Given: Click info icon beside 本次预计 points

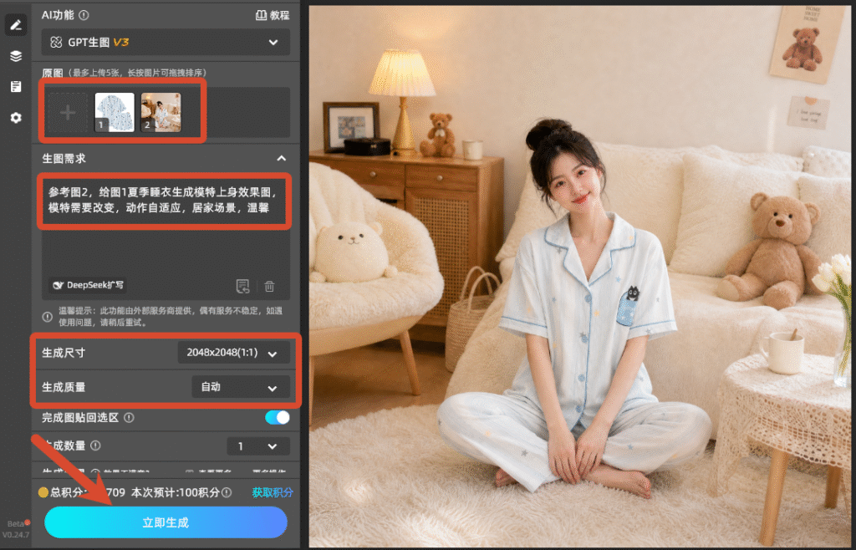Looking at the screenshot, I should tap(227, 492).
